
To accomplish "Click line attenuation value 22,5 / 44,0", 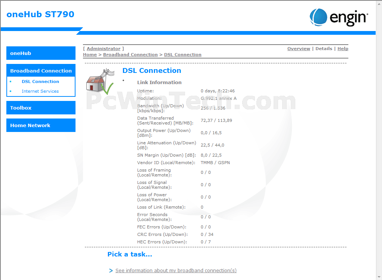I will [x=212, y=145].
